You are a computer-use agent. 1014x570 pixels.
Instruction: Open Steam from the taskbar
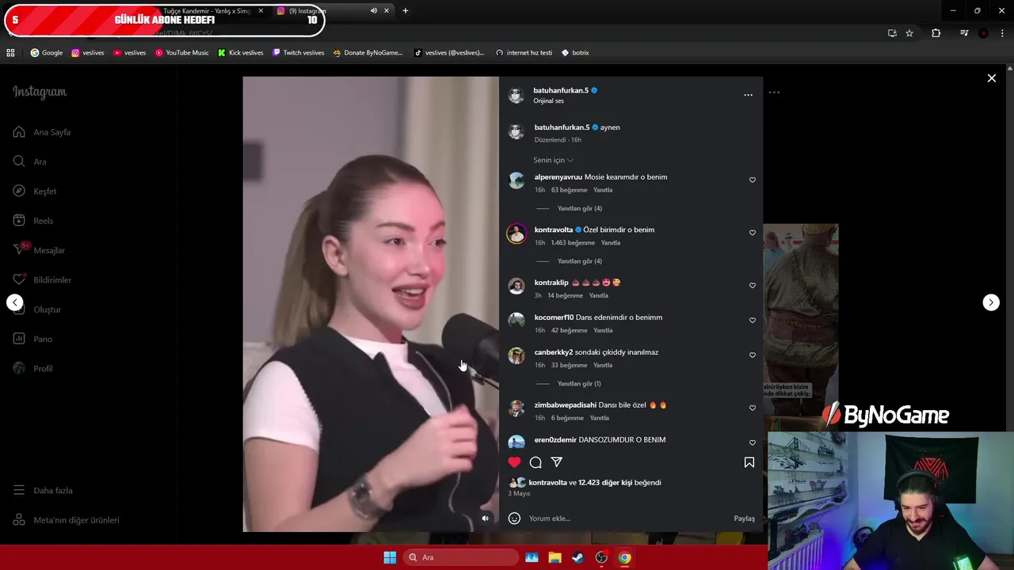point(578,557)
